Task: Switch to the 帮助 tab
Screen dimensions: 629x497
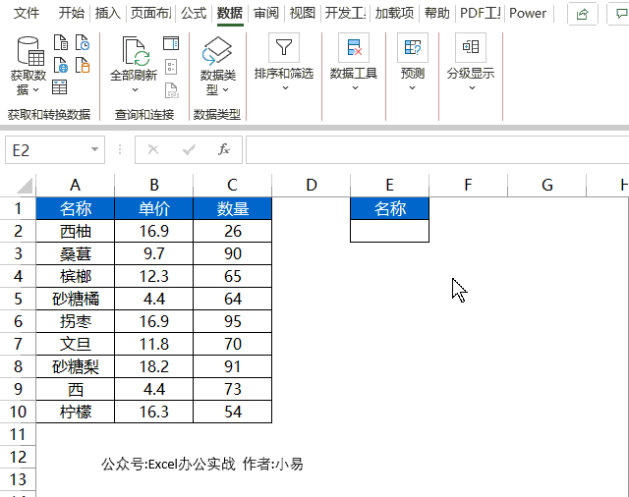Action: 437,13
